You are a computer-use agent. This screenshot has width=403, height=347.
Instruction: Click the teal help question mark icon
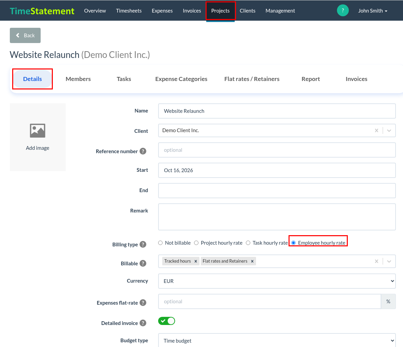point(343,11)
